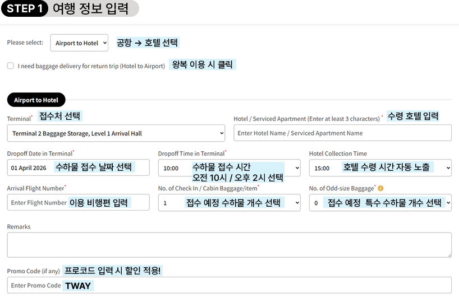Open the Dropoff Time in Terminal dropdown
The image size is (459, 303).
click(229, 168)
